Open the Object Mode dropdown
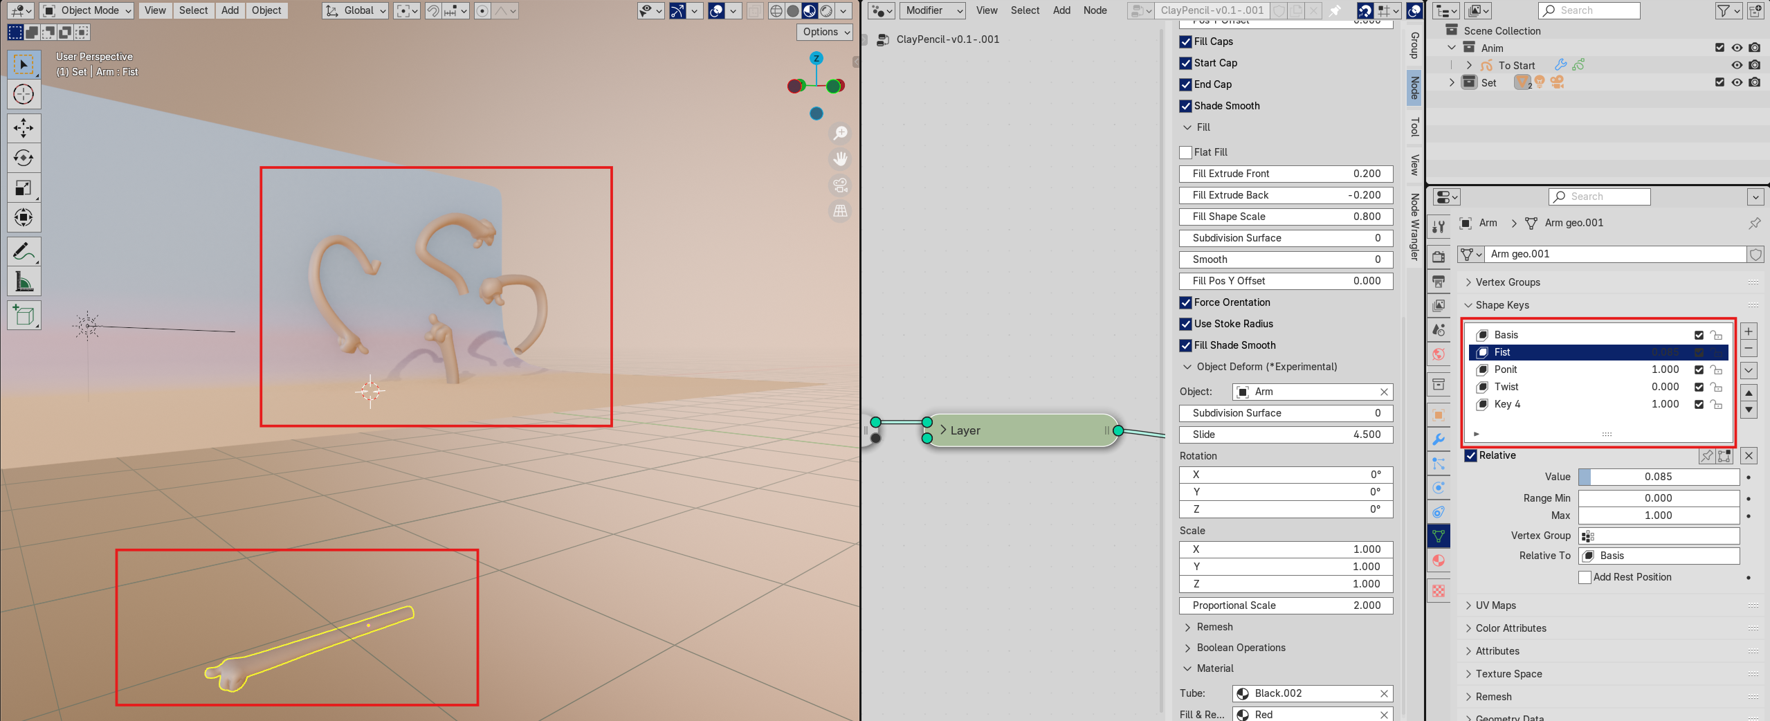This screenshot has height=721, width=1770. click(86, 10)
